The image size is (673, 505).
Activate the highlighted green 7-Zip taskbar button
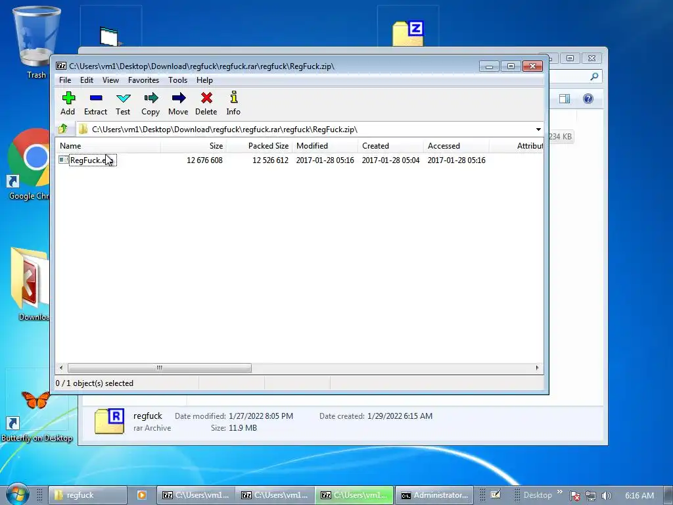(x=354, y=495)
